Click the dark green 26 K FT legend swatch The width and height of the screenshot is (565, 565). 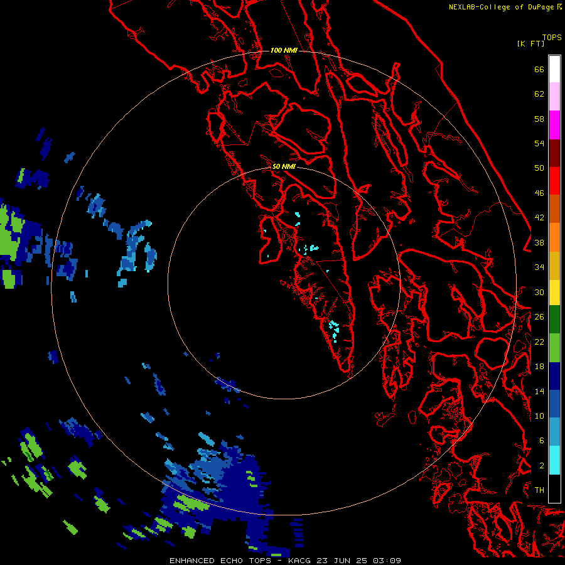pos(554,320)
